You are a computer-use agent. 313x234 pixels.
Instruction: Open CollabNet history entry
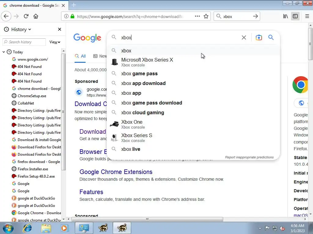26,103
